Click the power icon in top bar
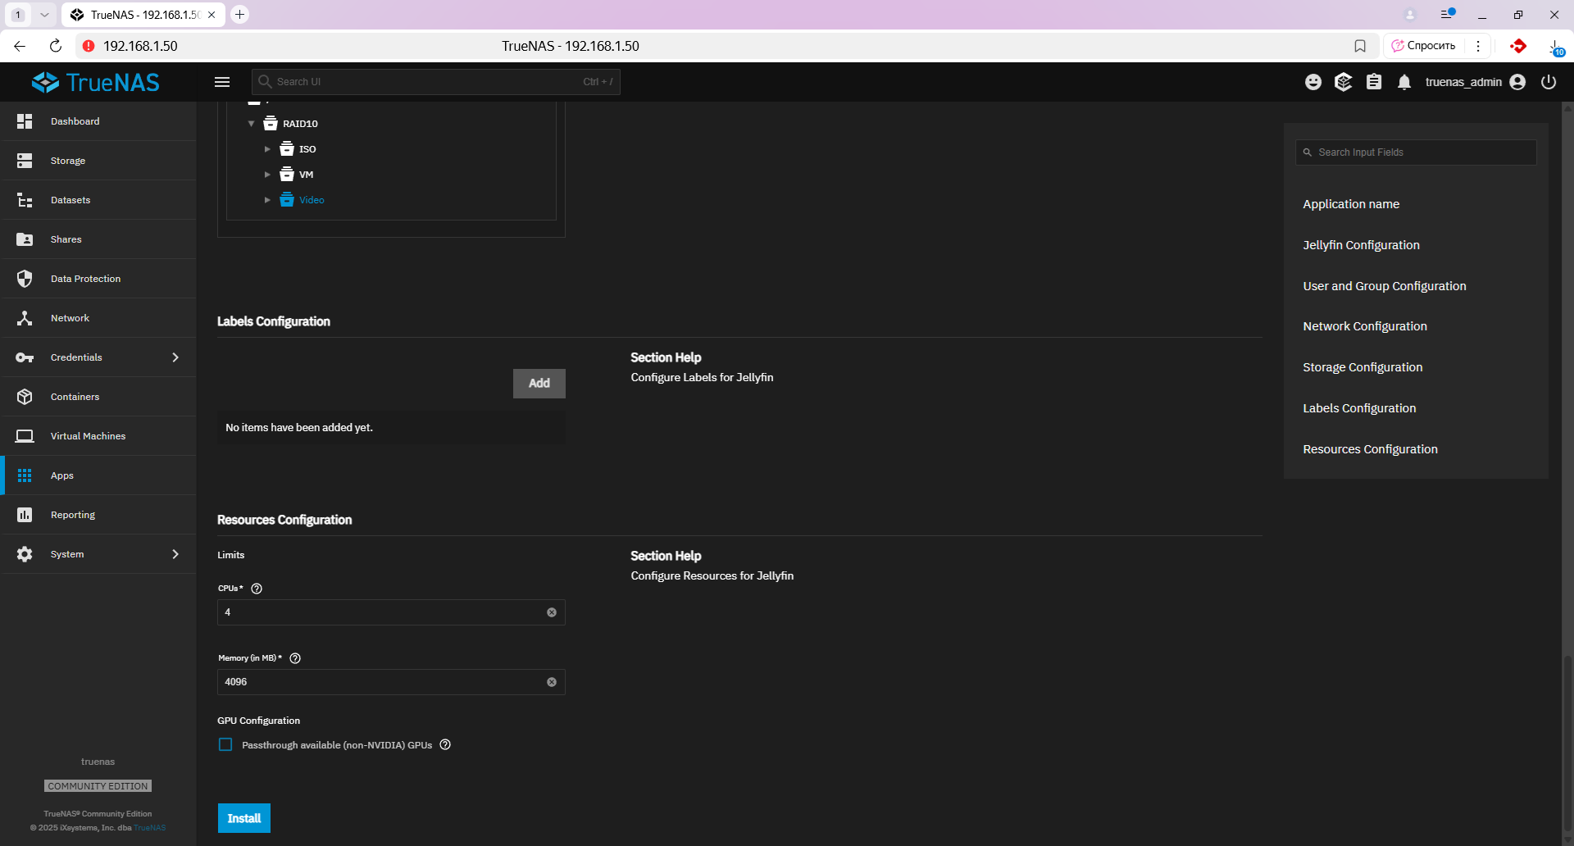The width and height of the screenshot is (1574, 846). (1548, 82)
